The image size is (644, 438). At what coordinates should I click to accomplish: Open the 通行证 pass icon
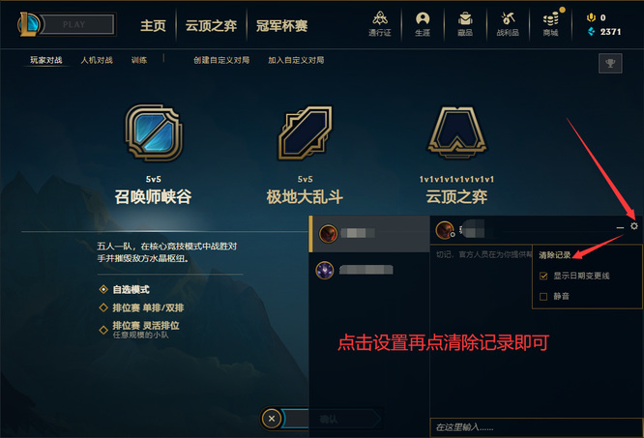tap(379, 24)
